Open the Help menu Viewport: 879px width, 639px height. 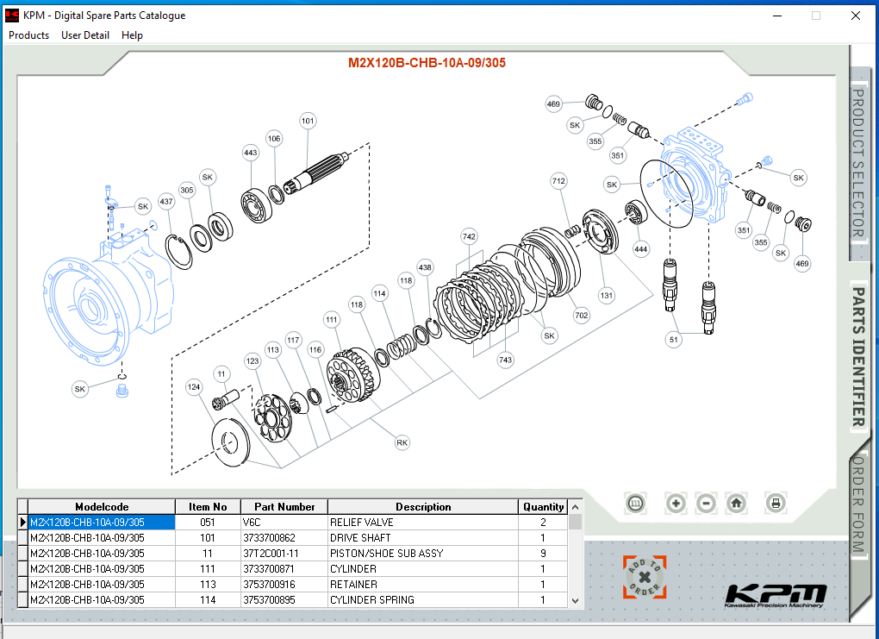132,35
